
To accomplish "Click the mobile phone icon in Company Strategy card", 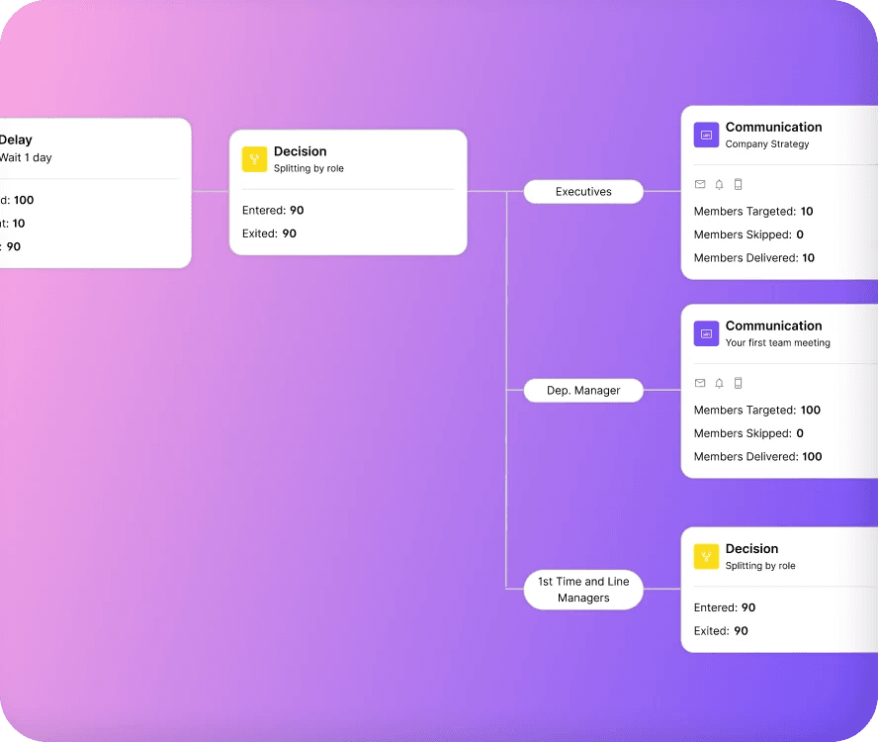I will 738,184.
